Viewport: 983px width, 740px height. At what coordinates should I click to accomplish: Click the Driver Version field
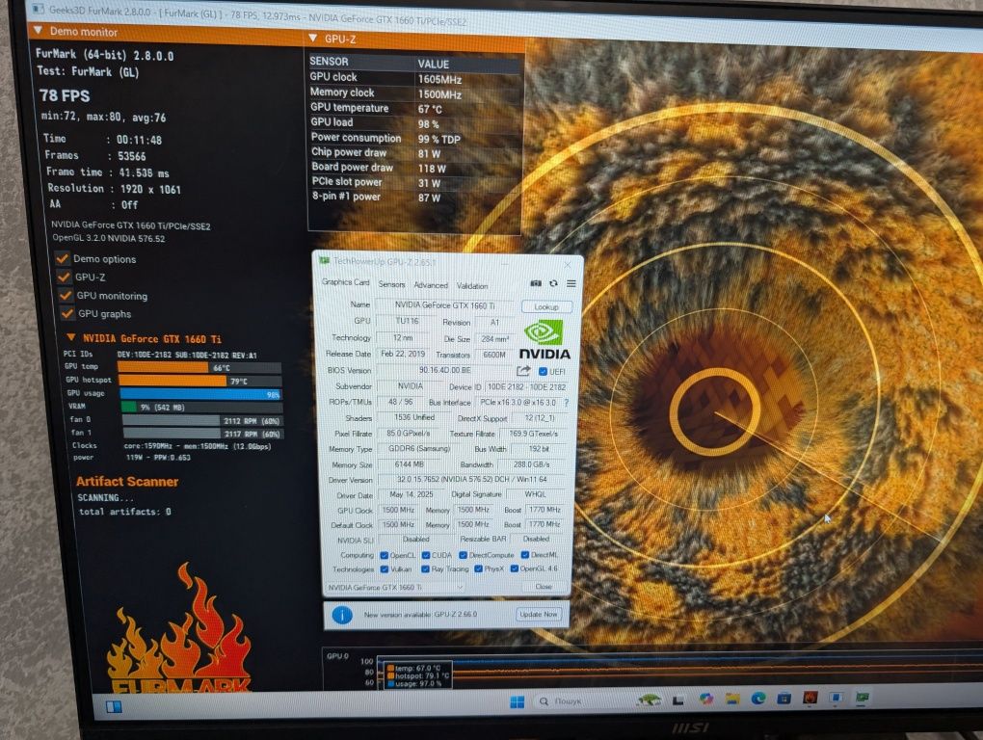click(471, 479)
